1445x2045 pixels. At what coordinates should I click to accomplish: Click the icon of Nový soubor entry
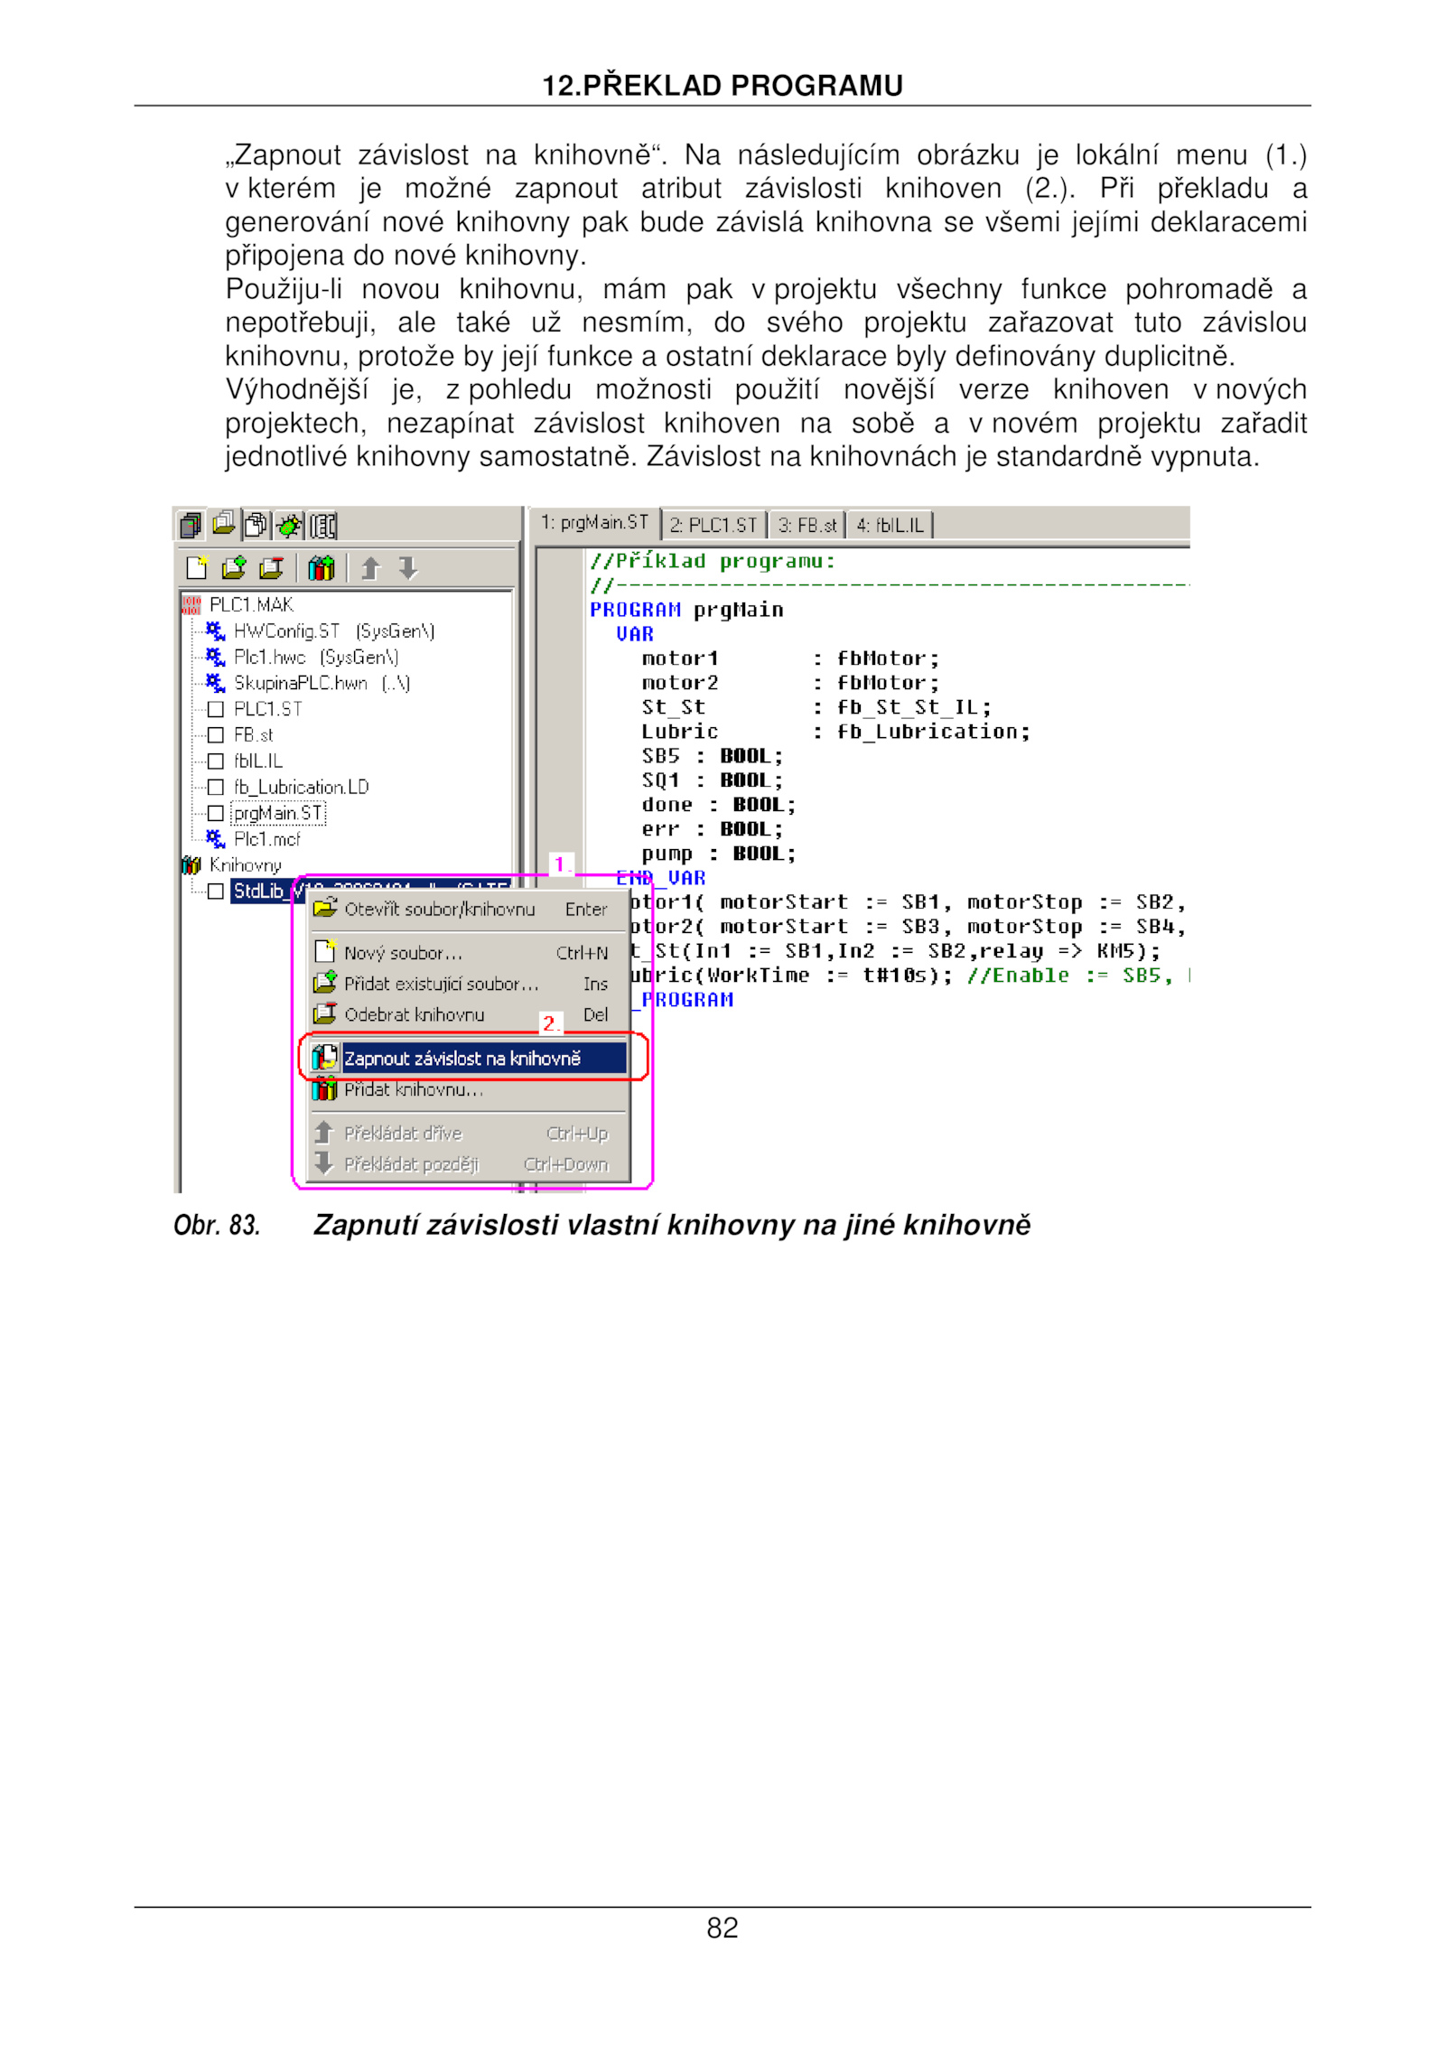pyautogui.click(x=325, y=951)
